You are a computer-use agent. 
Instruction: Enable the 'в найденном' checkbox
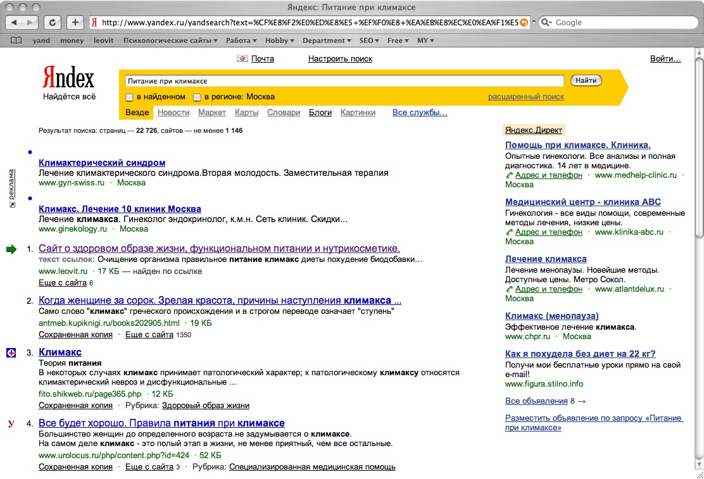[129, 97]
